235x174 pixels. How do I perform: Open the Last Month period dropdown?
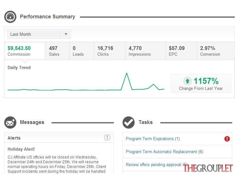[x=39, y=34]
